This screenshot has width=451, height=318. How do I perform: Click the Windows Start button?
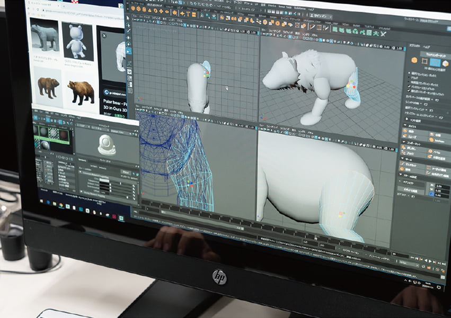[x=41, y=201]
